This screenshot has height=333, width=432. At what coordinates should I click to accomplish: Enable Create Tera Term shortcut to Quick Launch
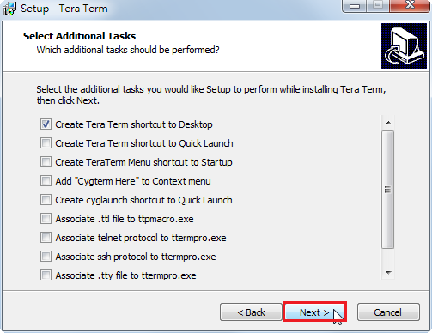point(46,143)
